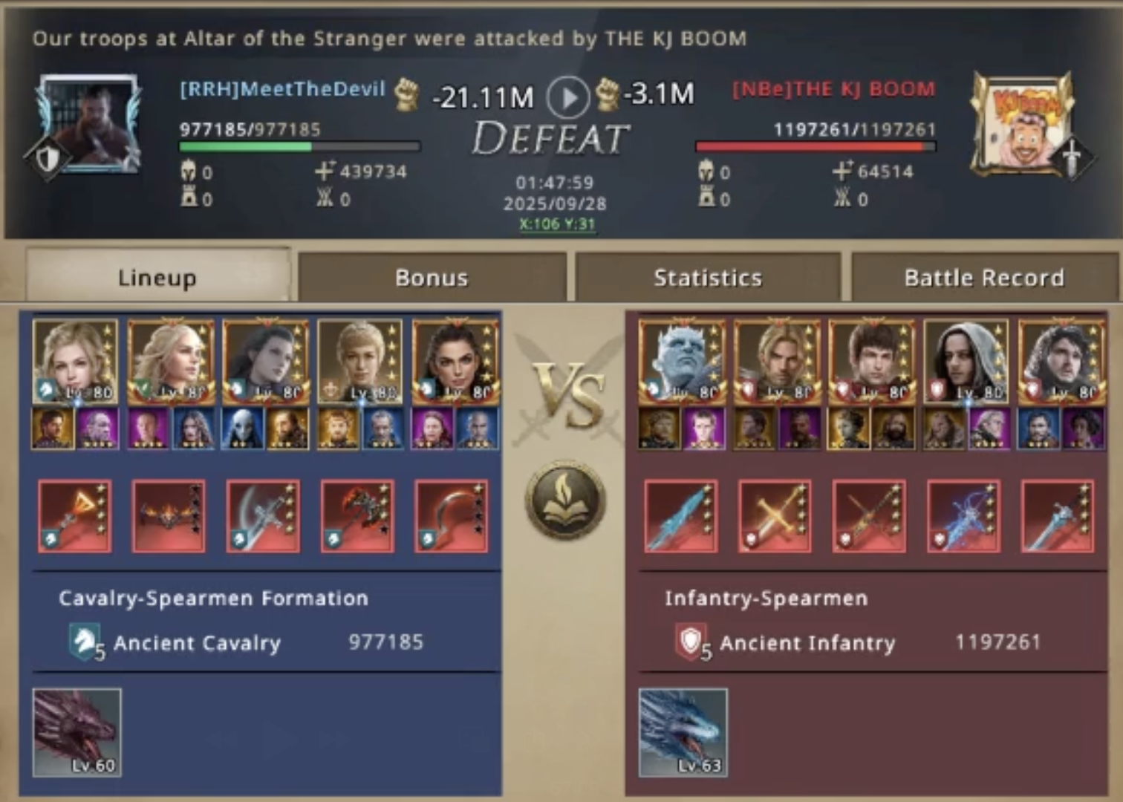Switch to the Statistics tab
Screen dimensions: 1123x802
coord(708,277)
